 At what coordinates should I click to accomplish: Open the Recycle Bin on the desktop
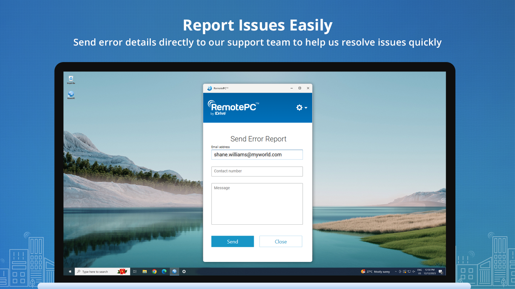pos(71,78)
